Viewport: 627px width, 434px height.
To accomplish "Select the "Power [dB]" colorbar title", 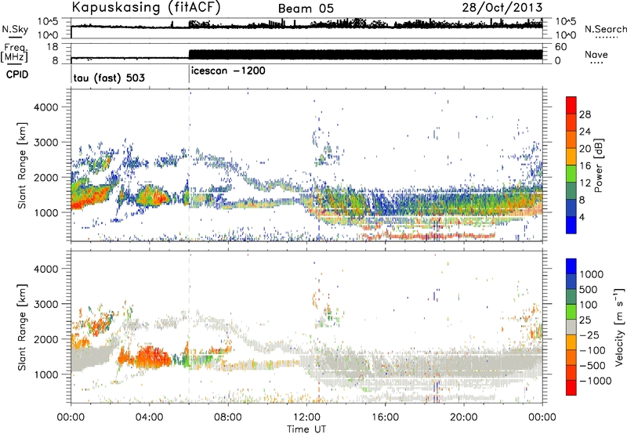I will (599, 165).
